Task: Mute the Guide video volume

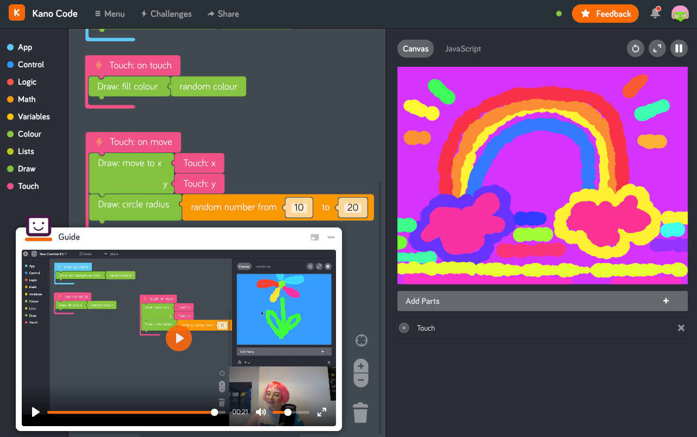Action: [x=261, y=412]
